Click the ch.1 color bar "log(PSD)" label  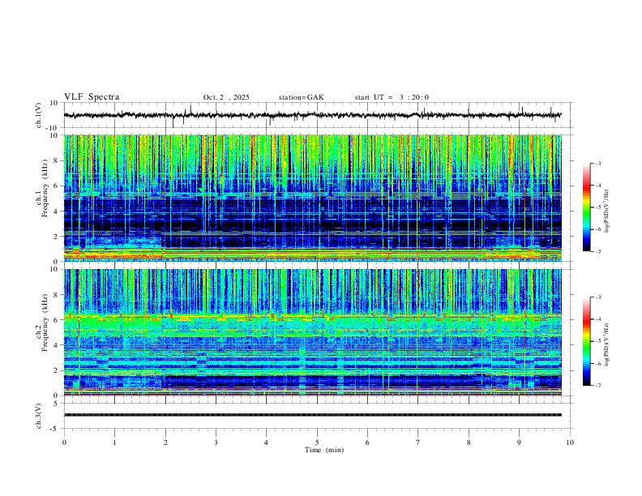point(607,211)
